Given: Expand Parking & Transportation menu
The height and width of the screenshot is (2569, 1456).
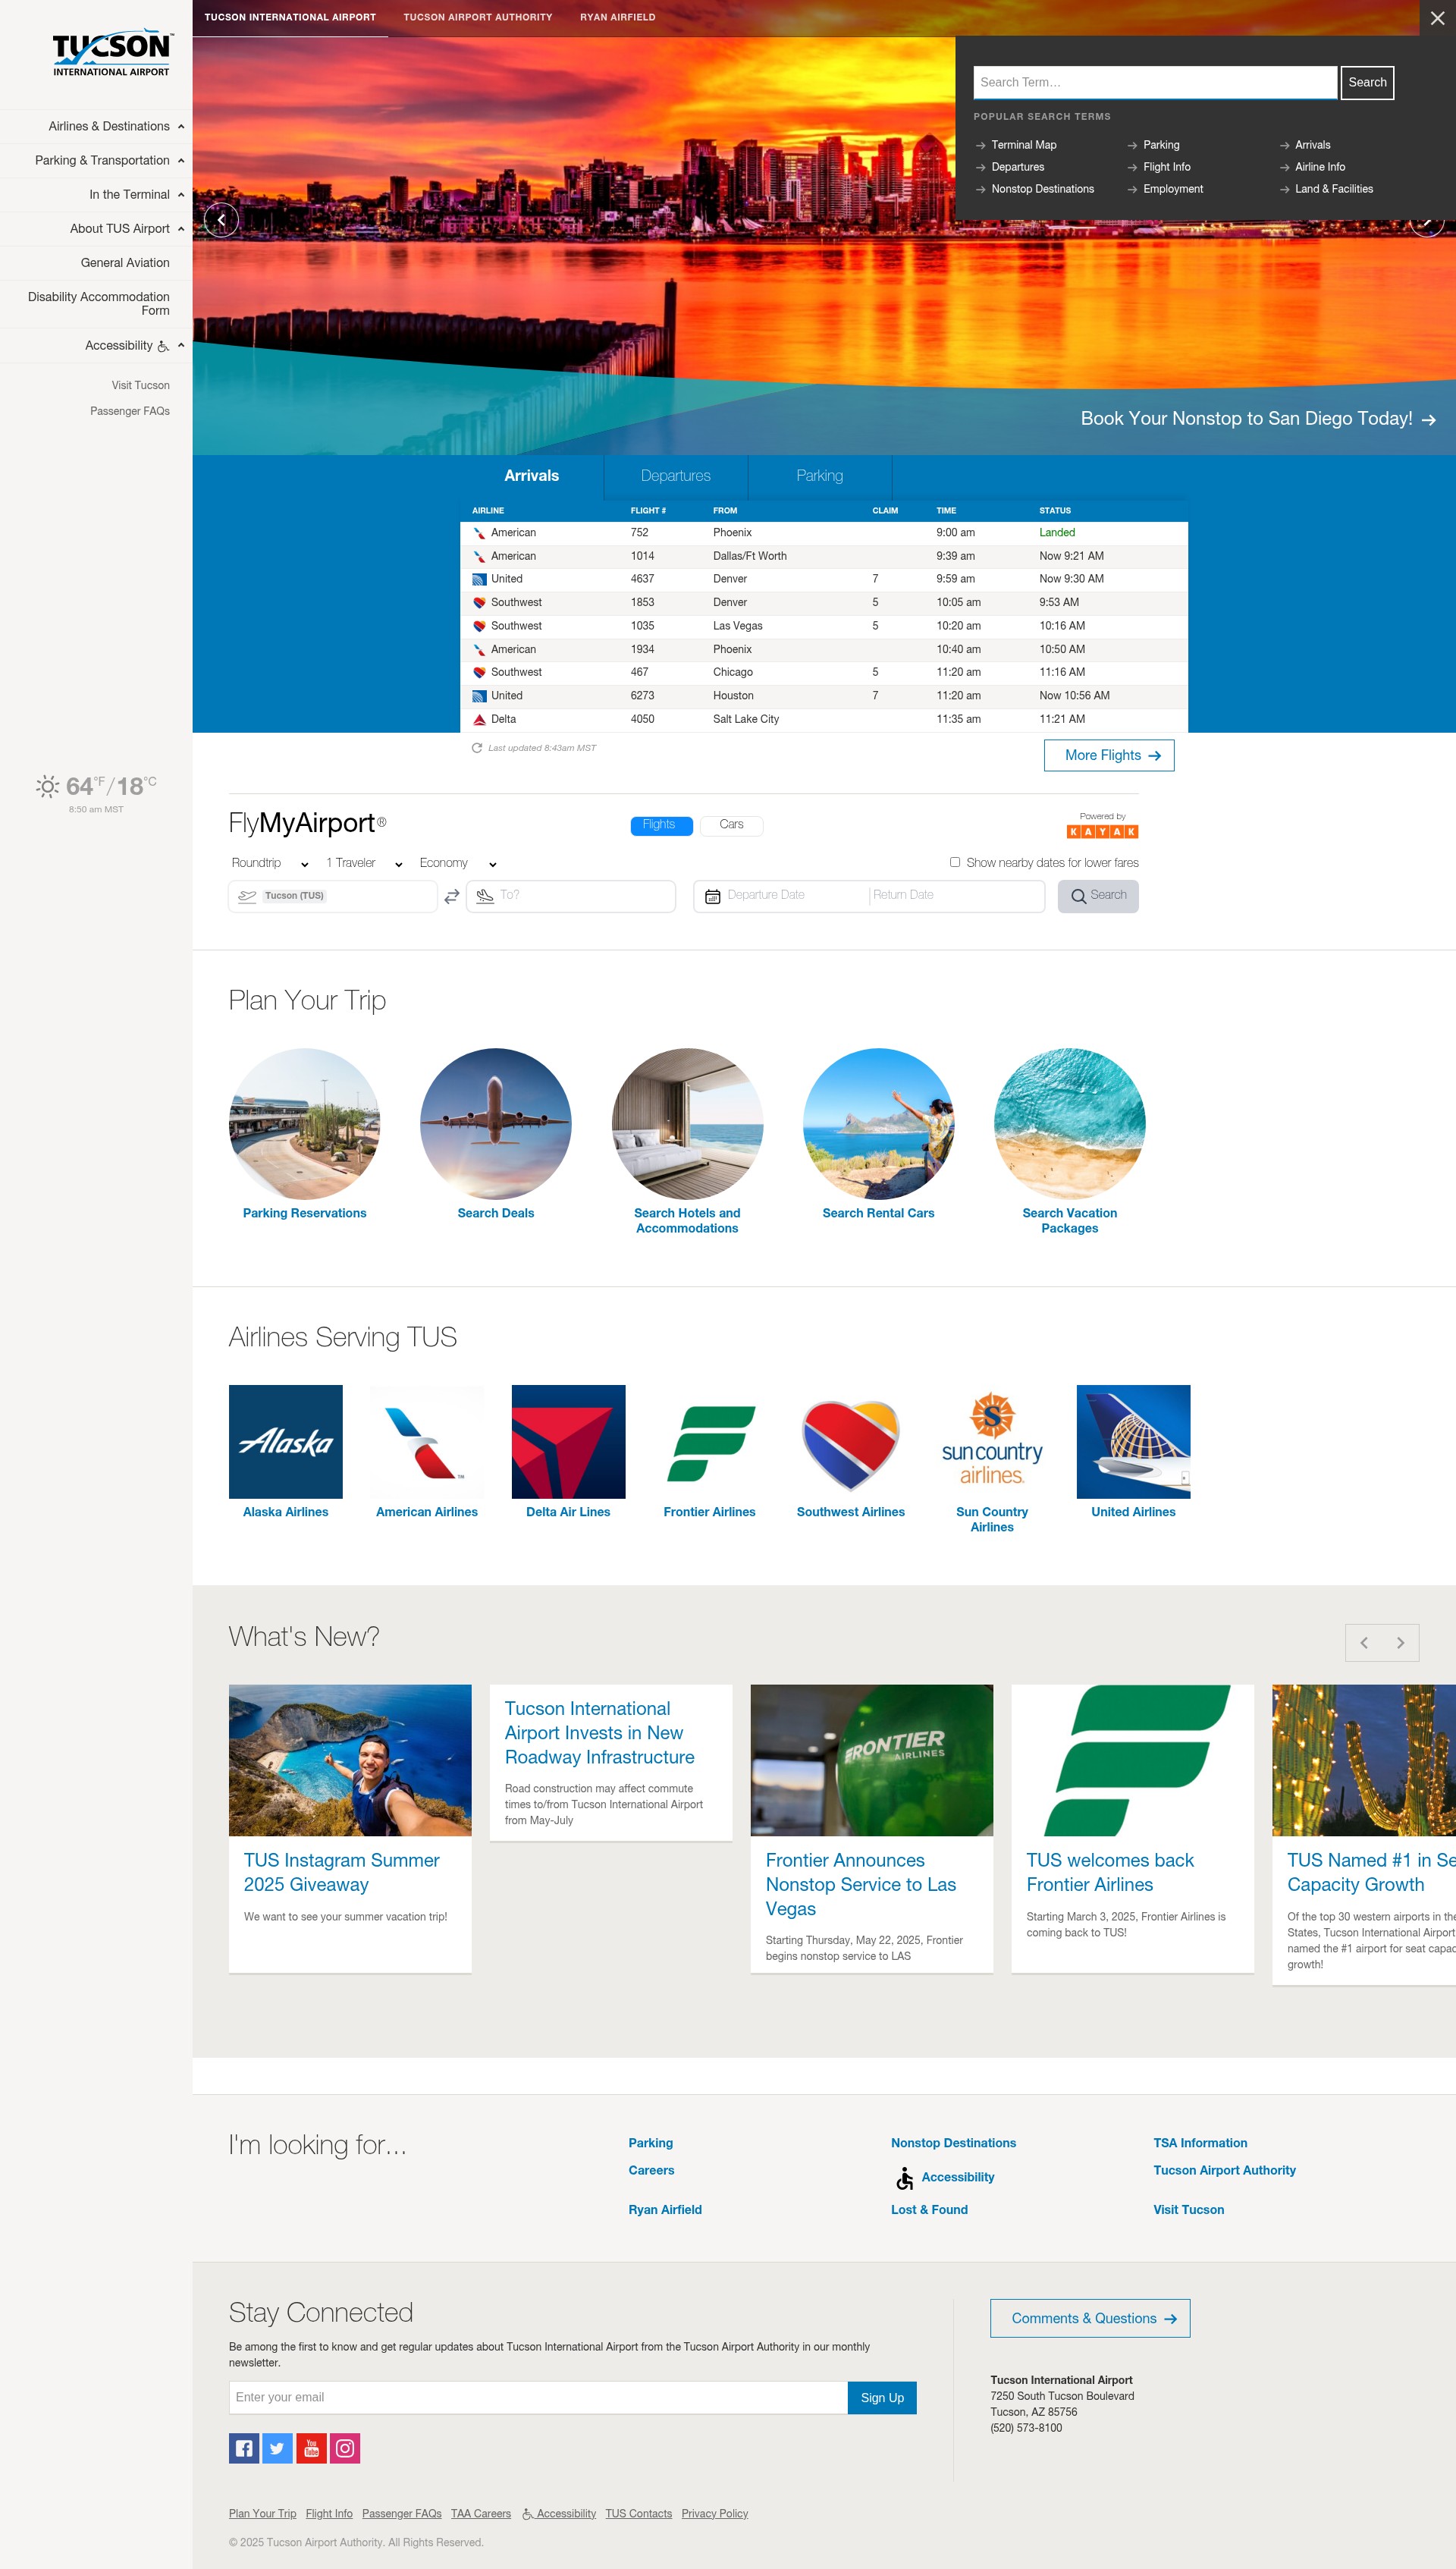Looking at the screenshot, I should 181,161.
